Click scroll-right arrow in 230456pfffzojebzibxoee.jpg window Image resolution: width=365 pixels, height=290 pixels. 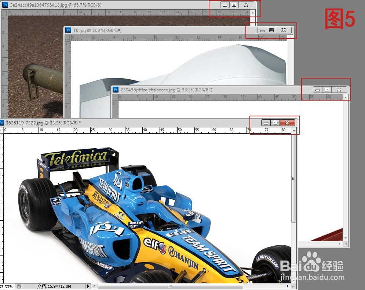[x=340, y=244]
